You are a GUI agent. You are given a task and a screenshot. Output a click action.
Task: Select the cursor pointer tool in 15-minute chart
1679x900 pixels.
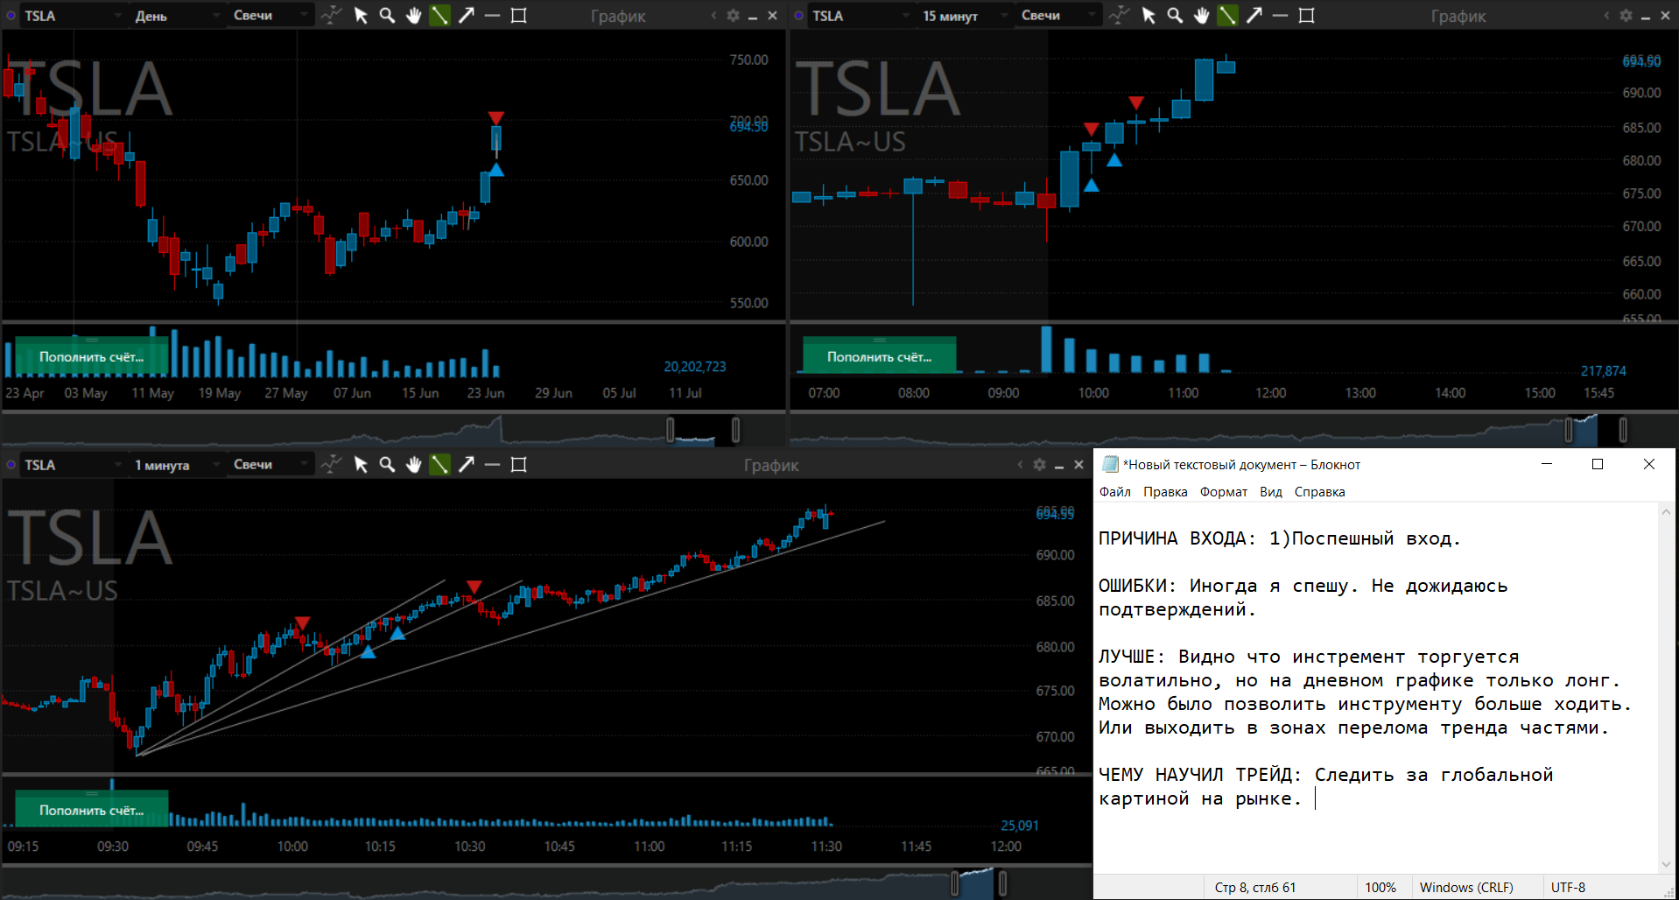pyautogui.click(x=1149, y=15)
